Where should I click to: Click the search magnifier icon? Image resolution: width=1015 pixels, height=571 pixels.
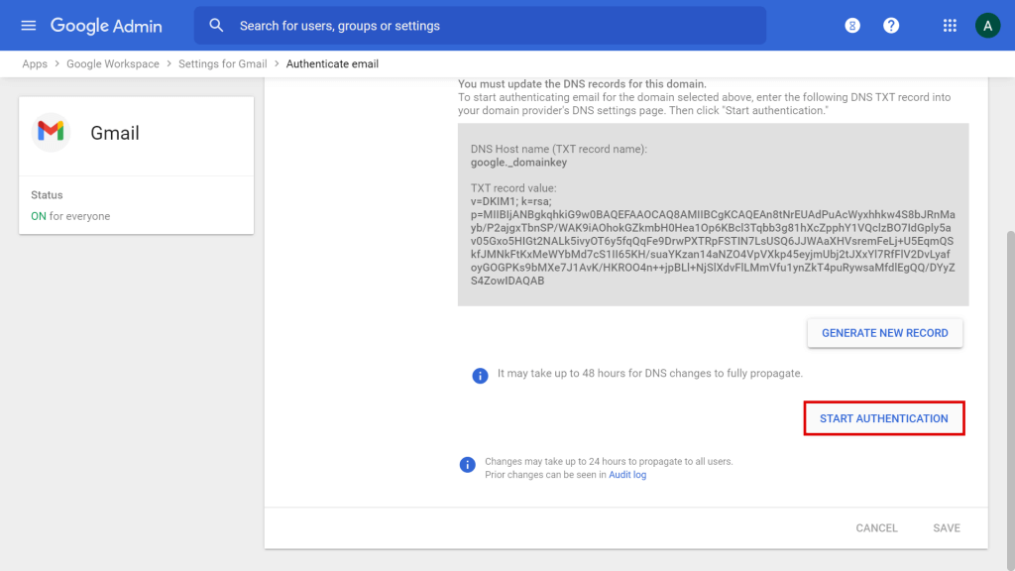[216, 25]
